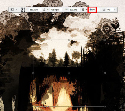Click the bottom-middle transform handle
Screen dimensions: 125x111
69,107
